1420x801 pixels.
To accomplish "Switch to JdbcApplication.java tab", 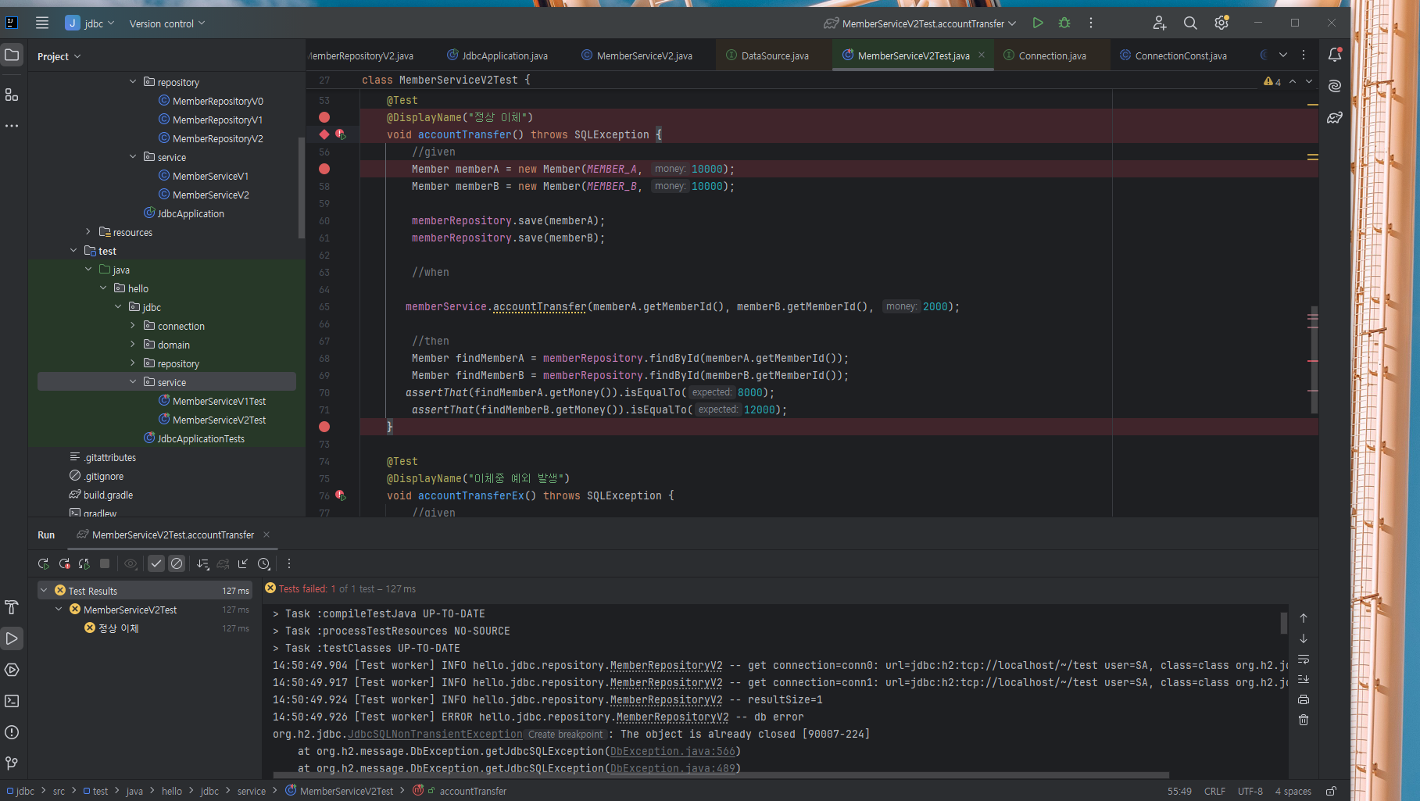I will [498, 55].
